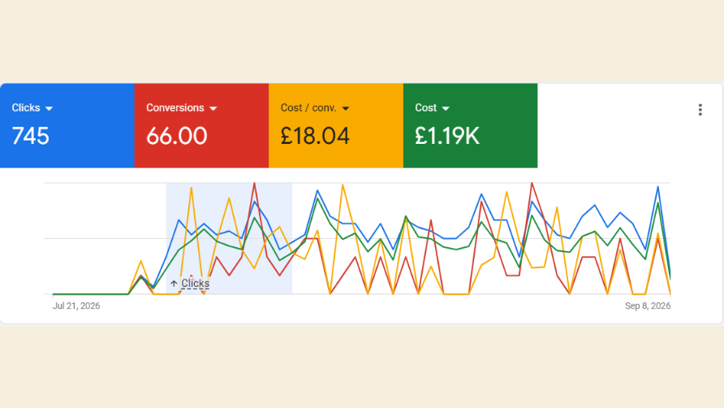Open the Clicks metric dropdown arrow
724x408 pixels.
pyautogui.click(x=49, y=109)
